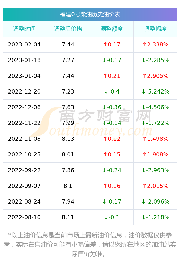Click the red percentage ↑2.338%
The image size is (180, 261).
point(155,44)
